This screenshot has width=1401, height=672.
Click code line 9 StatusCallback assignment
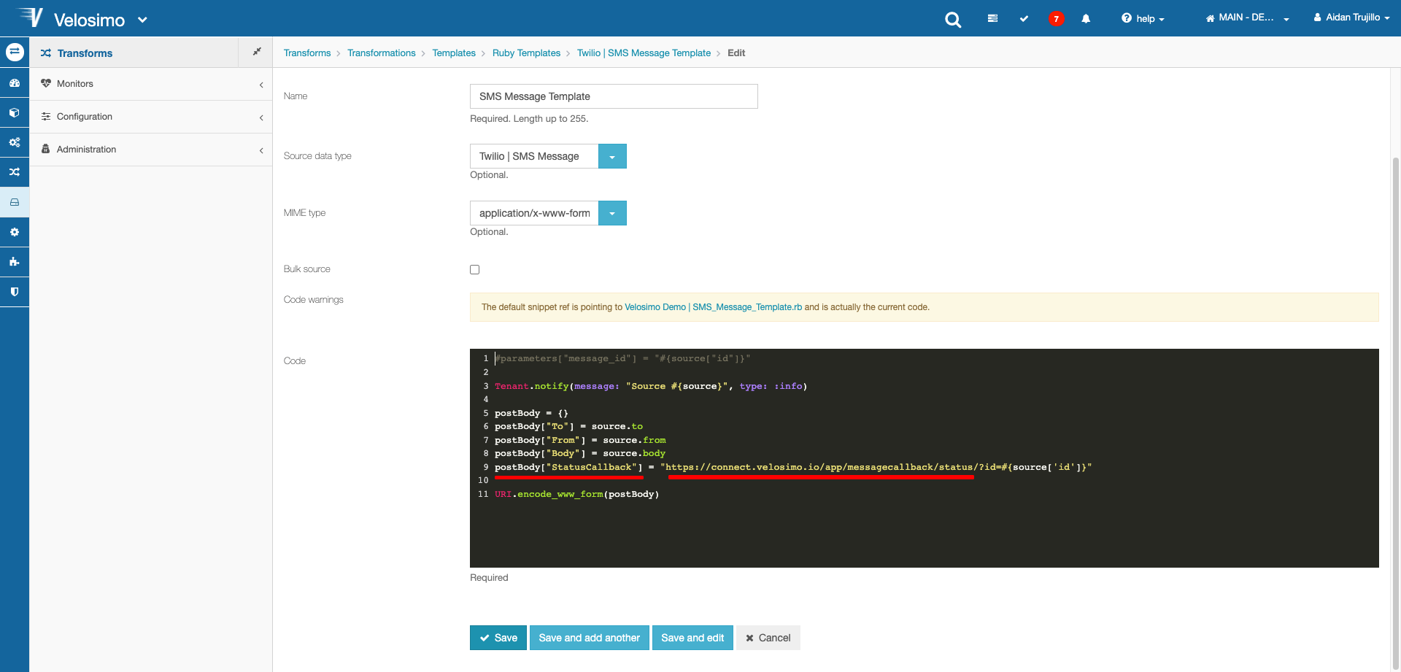793,467
